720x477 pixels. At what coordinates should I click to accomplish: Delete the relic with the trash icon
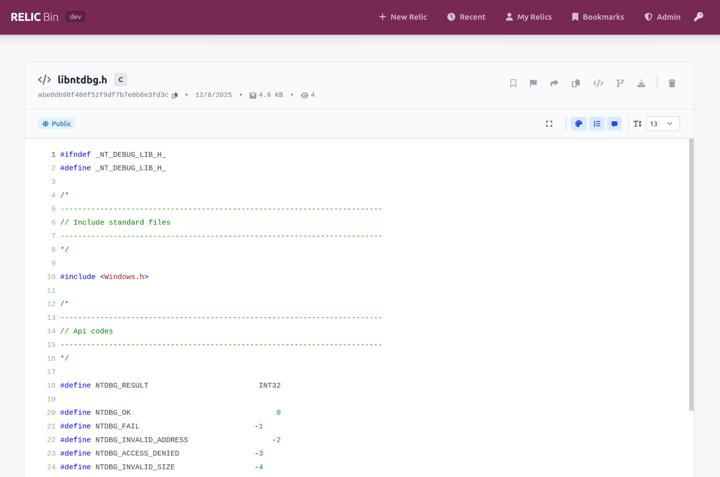(672, 83)
